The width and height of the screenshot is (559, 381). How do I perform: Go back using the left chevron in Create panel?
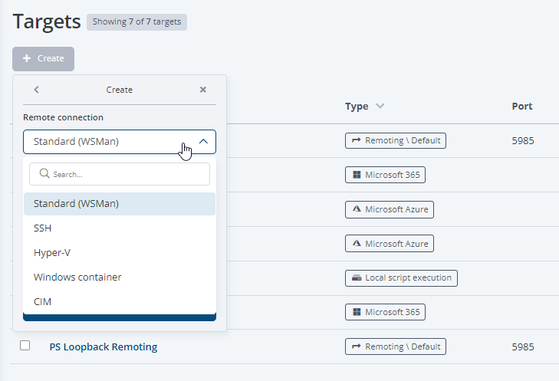[x=36, y=90]
